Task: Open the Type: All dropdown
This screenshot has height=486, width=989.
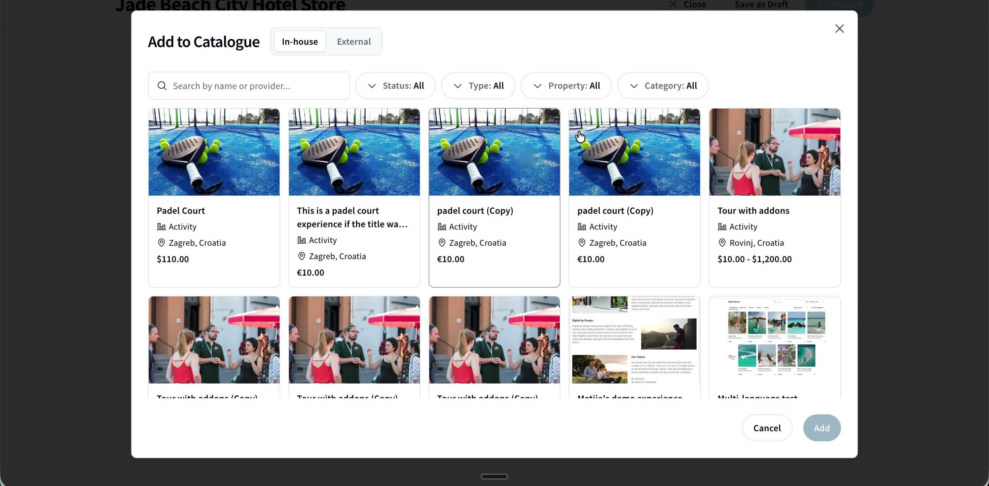Action: (x=478, y=86)
